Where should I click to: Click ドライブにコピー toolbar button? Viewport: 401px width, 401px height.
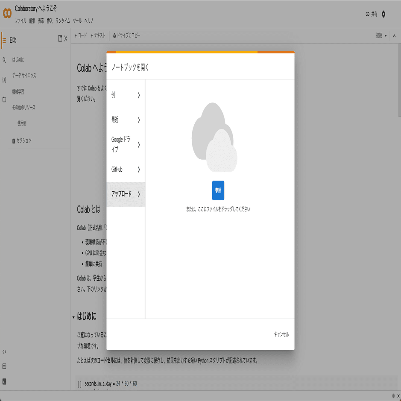coord(126,35)
